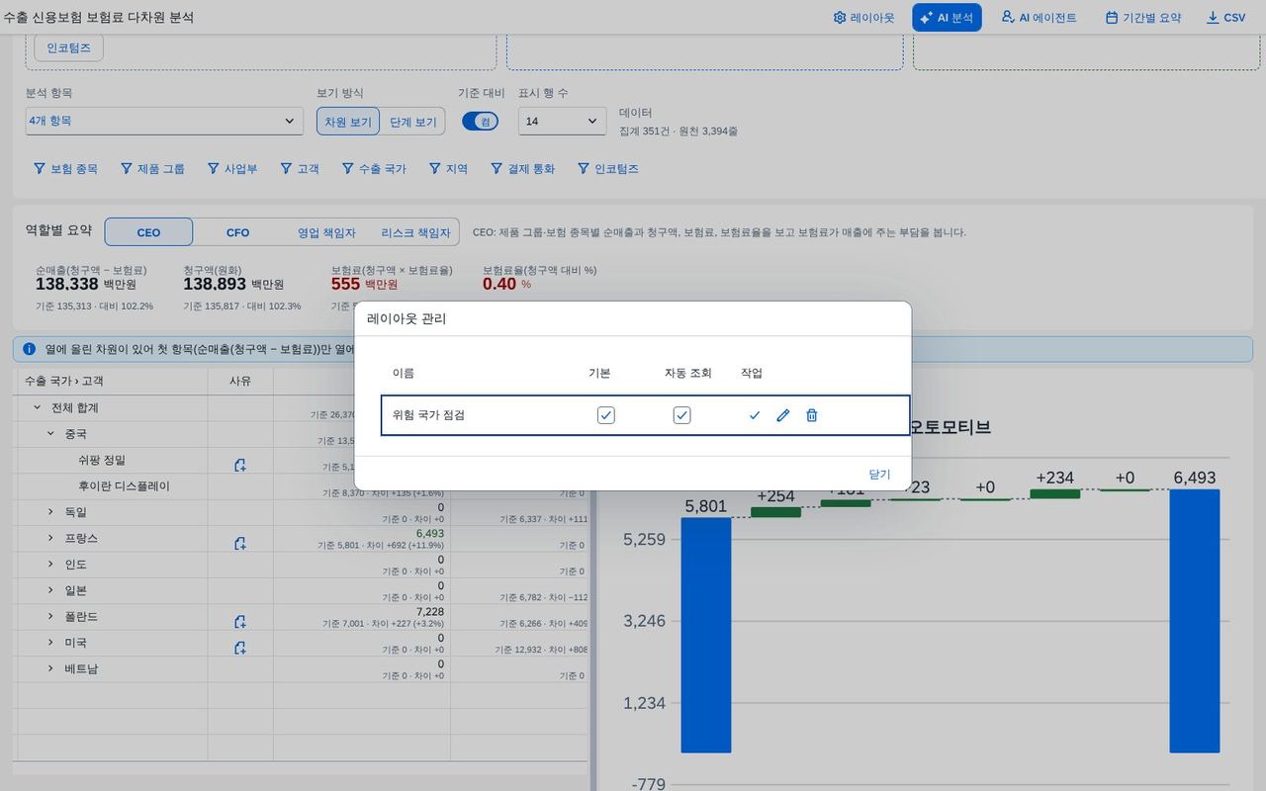Open 지역 filter
Screen dimensions: 1266x791
point(448,169)
